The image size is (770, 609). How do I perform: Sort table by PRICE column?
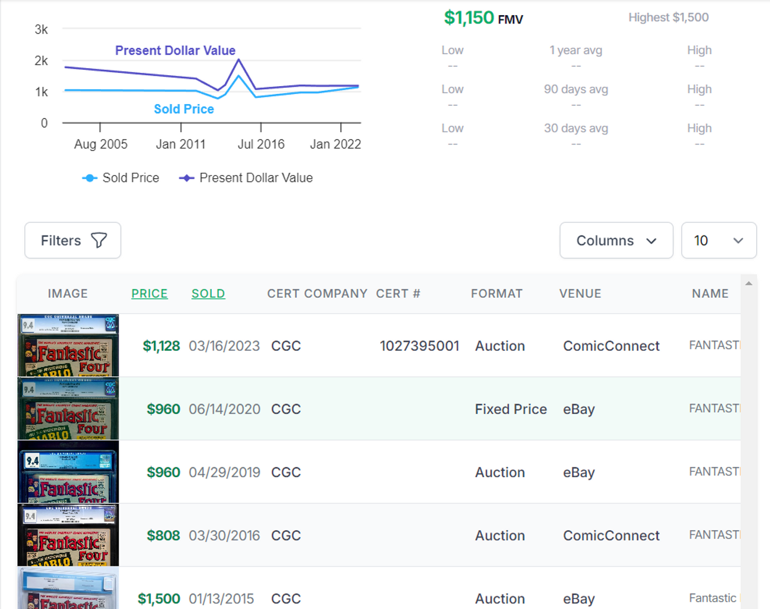click(x=150, y=294)
